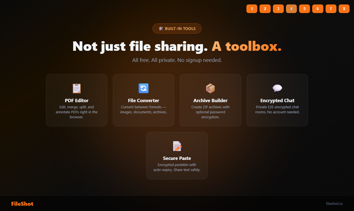Click the hammer and wrench icon in BUILT-IN TOOLS badge
Image resolution: width=354 pixels, height=211 pixels.
point(160,28)
